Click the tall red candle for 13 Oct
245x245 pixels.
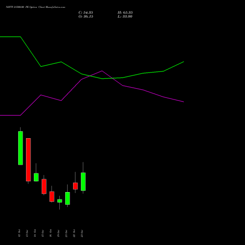(x=28, y=160)
